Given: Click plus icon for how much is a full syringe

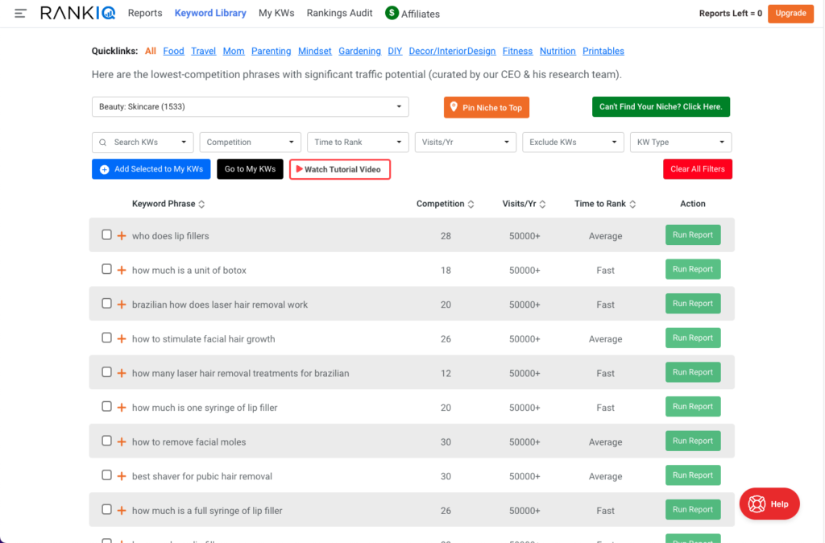Looking at the screenshot, I should 122,511.
